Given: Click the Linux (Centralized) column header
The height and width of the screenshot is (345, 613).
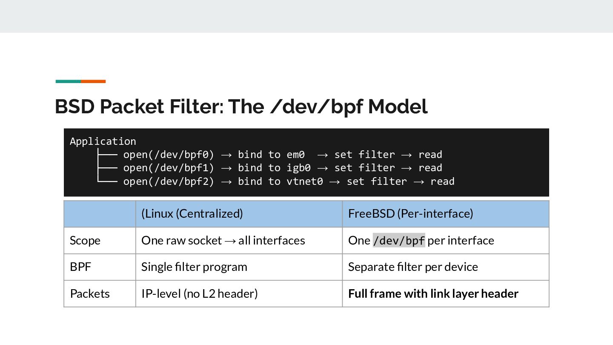Looking at the screenshot, I should coord(192,213).
